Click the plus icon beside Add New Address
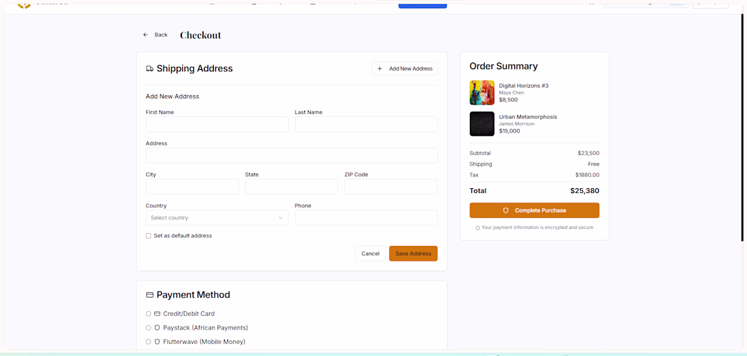Viewport: 747px width, 356px height. [380, 69]
